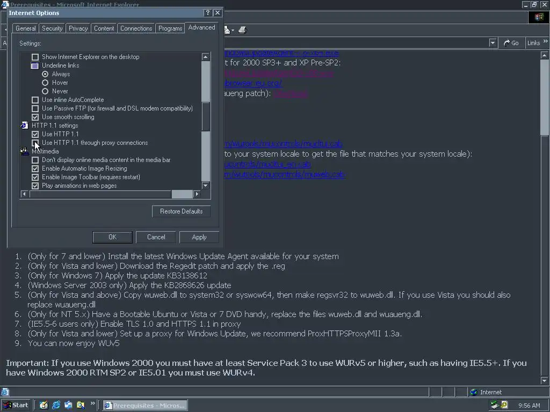Click the Start button on the taskbar

click(x=16, y=405)
